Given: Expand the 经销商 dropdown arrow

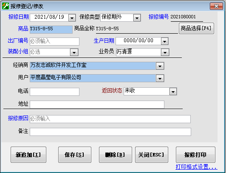Looking at the screenshot, I should point(160,66).
